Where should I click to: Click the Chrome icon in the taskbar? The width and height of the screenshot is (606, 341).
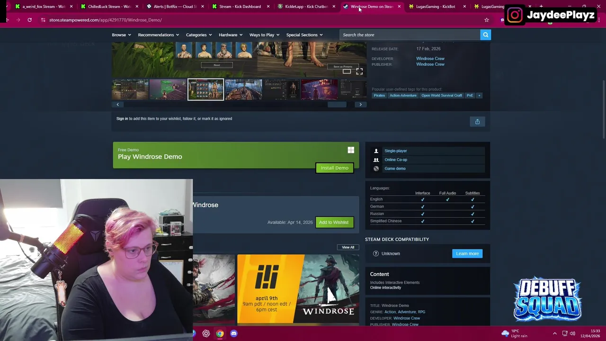[220, 333]
